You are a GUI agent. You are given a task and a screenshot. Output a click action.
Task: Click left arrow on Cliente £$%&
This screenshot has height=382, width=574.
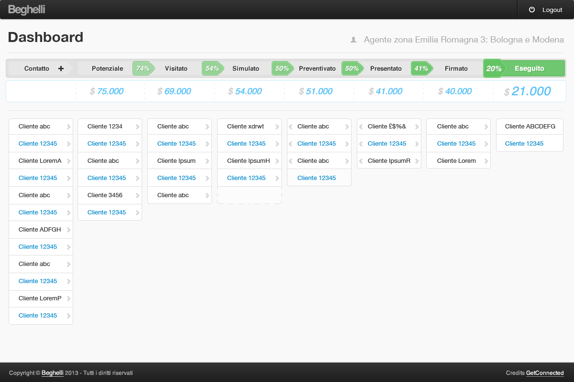tap(361, 127)
